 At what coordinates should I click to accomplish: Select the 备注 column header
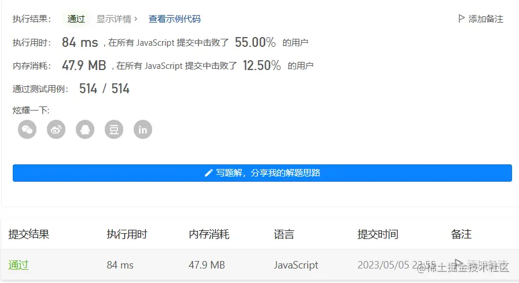point(461,234)
